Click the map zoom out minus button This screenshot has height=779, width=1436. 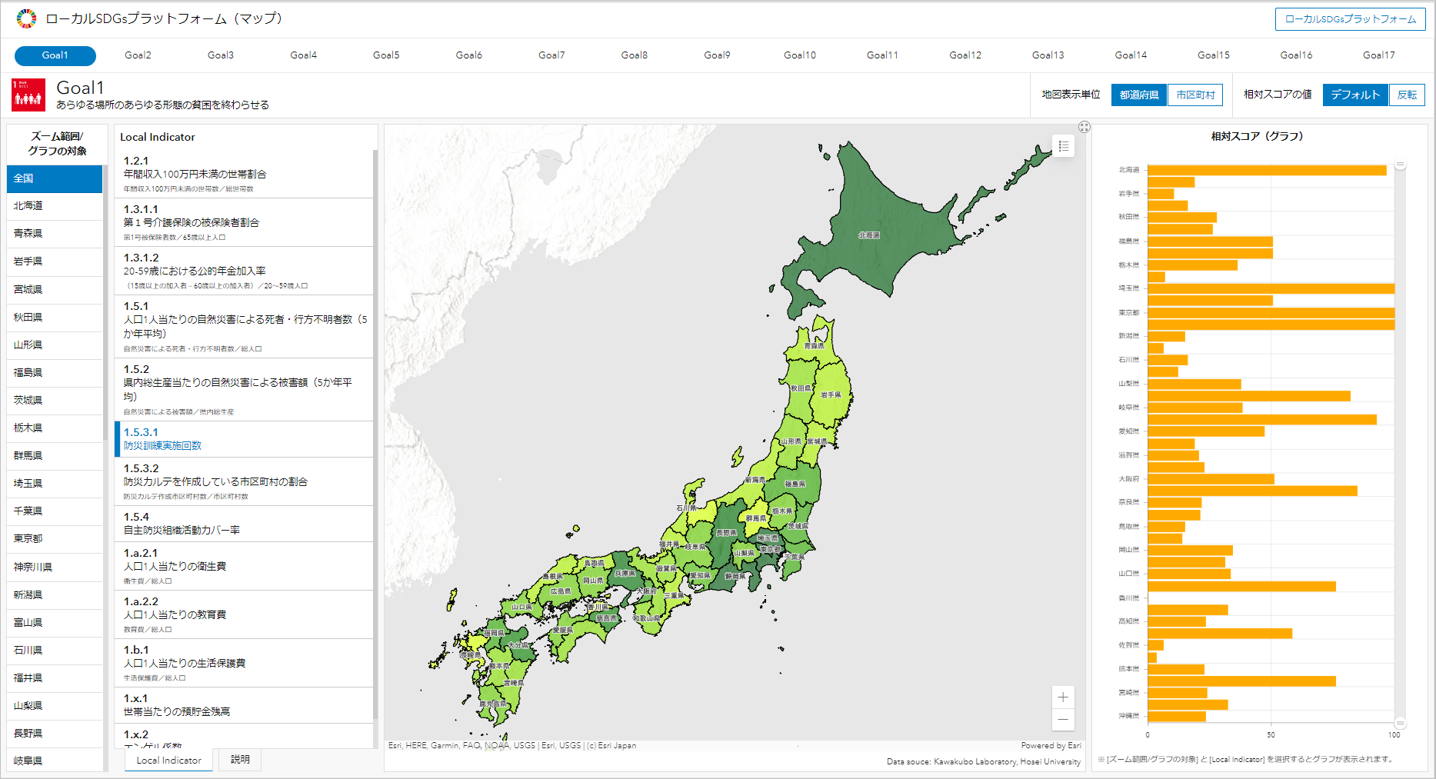(1063, 720)
